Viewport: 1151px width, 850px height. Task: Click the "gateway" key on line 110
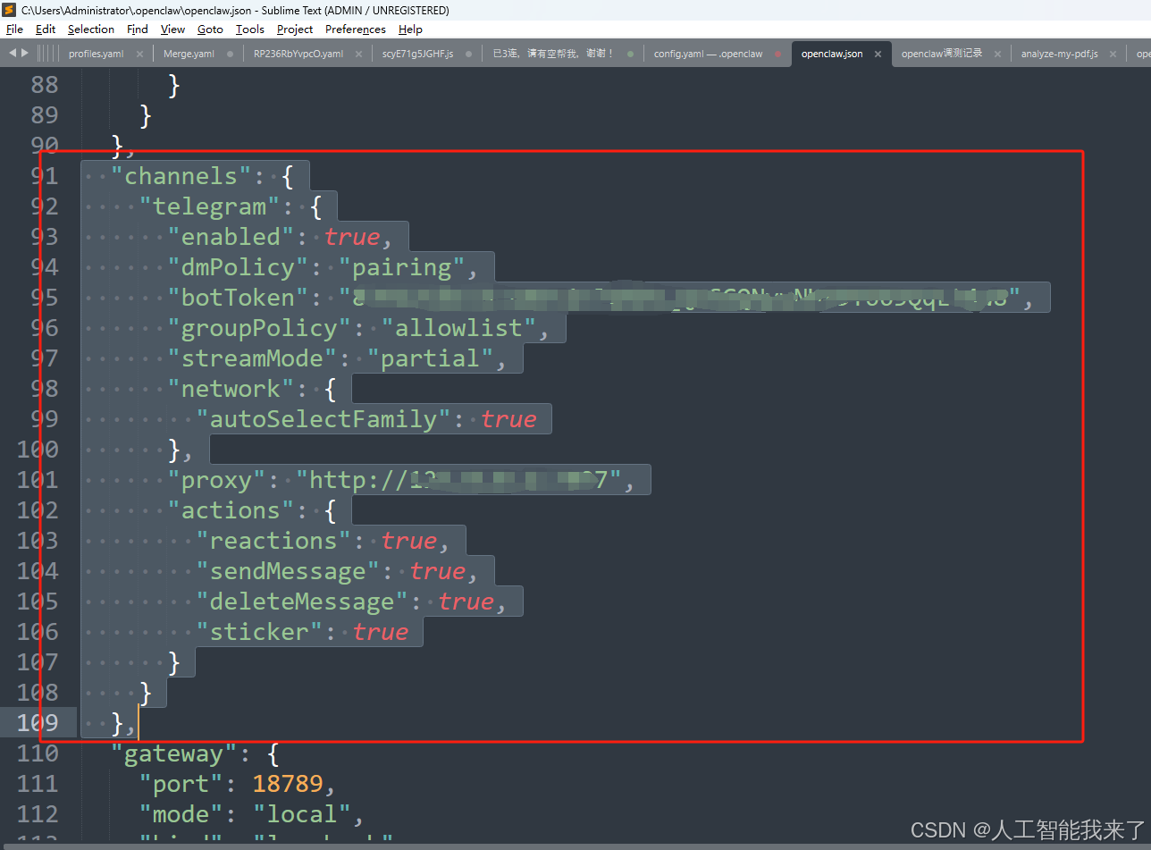[174, 753]
